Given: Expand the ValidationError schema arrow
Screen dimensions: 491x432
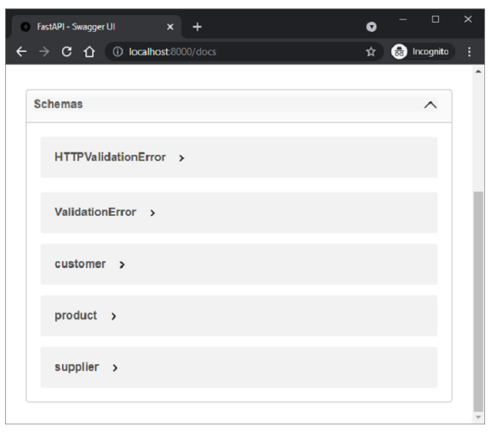Looking at the screenshot, I should (x=152, y=213).
